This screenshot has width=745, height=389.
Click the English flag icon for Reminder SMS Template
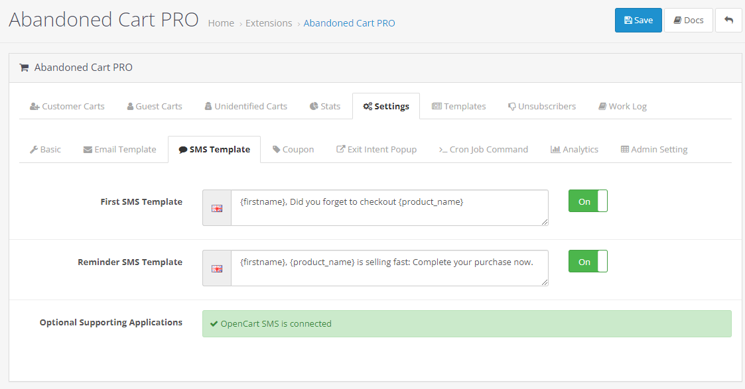tap(217, 268)
